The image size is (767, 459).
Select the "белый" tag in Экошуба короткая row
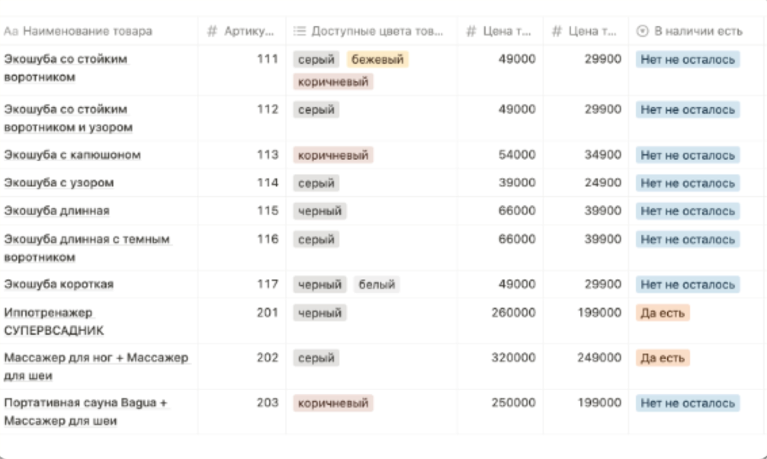click(x=377, y=285)
